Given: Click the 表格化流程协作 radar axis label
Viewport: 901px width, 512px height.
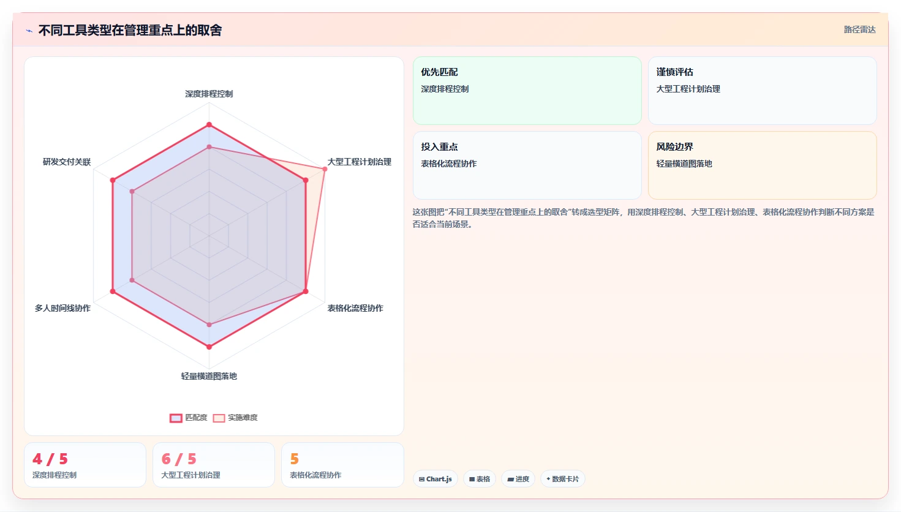Looking at the screenshot, I should point(355,308).
